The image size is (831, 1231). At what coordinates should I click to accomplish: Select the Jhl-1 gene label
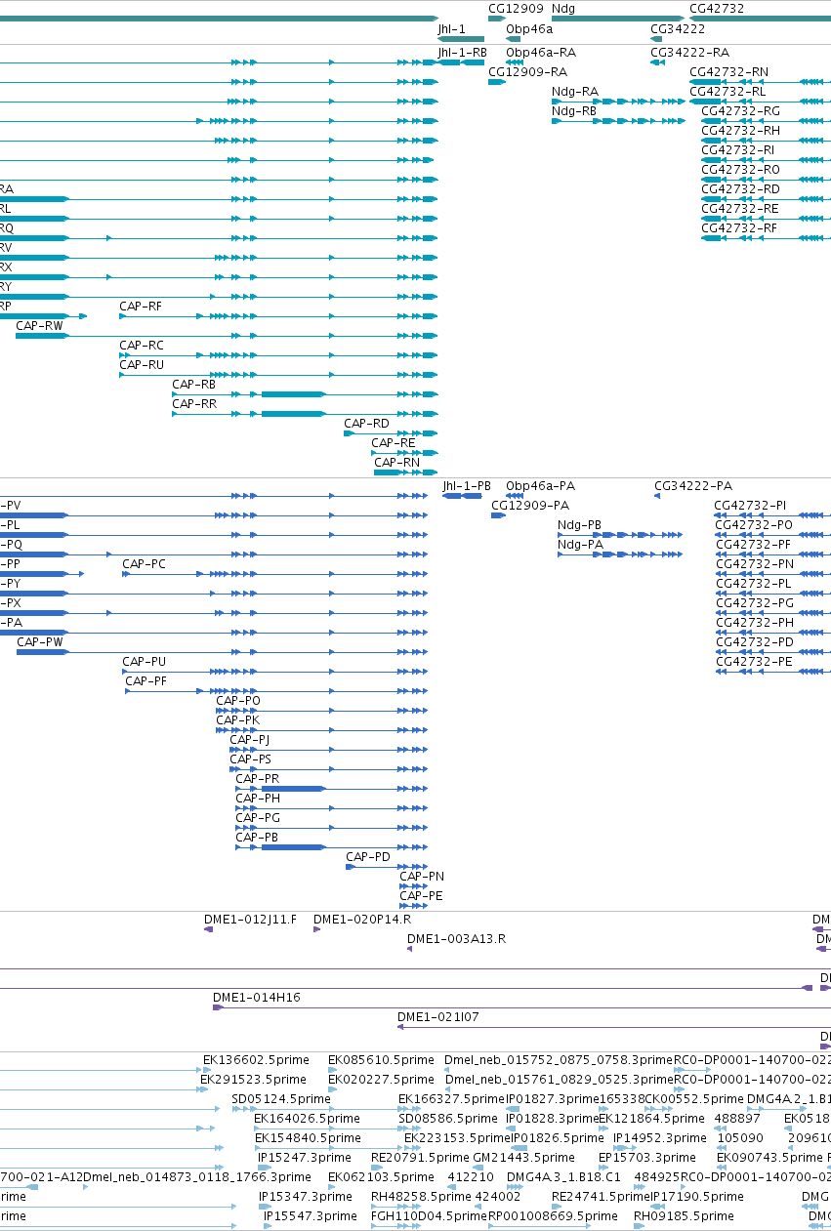click(451, 29)
